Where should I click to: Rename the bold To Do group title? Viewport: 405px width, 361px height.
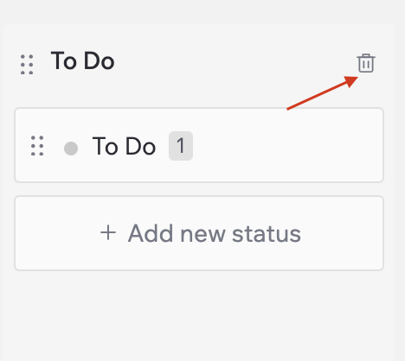click(83, 61)
